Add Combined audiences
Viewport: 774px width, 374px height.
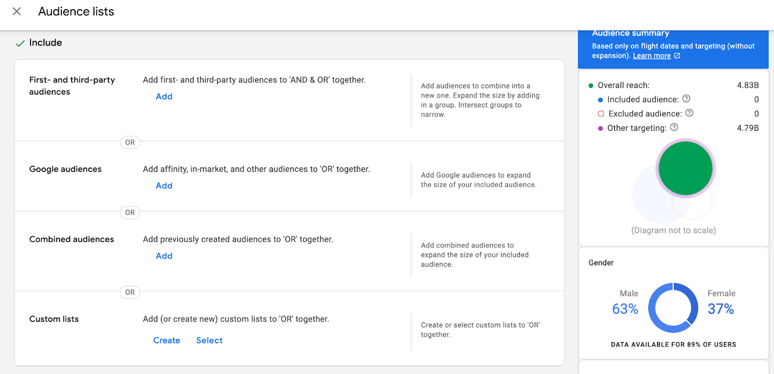click(164, 256)
